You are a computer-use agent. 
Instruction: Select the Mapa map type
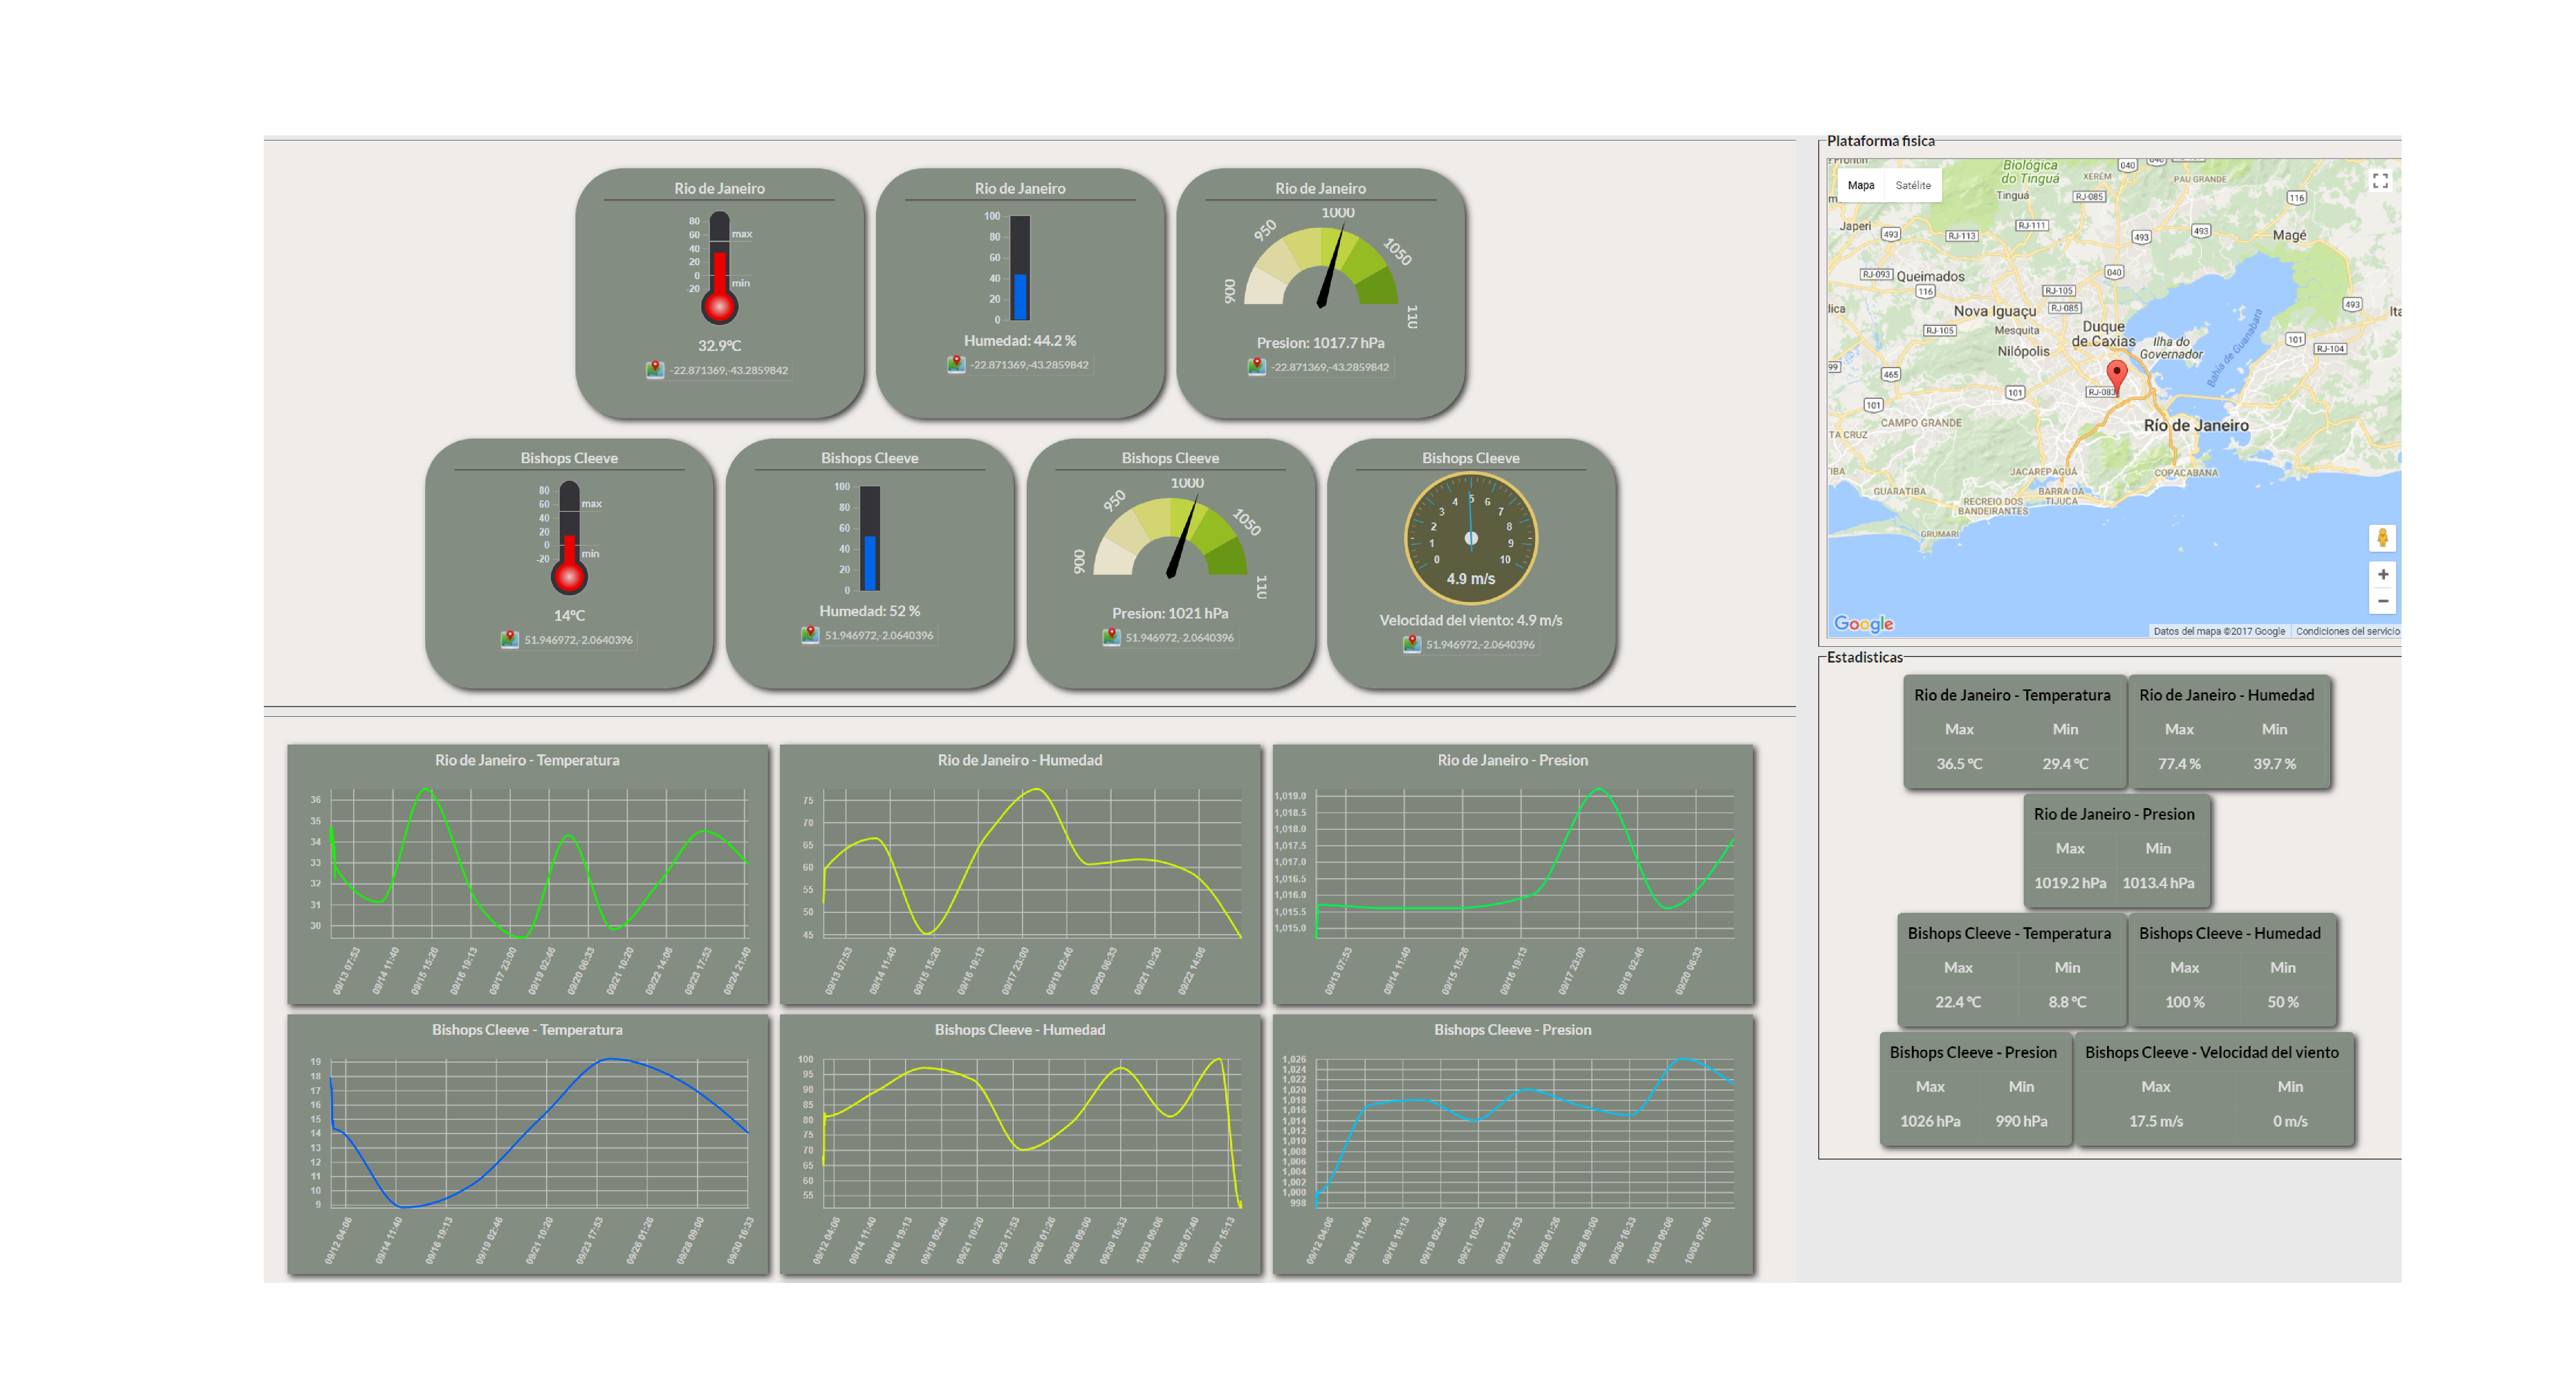[x=1860, y=185]
